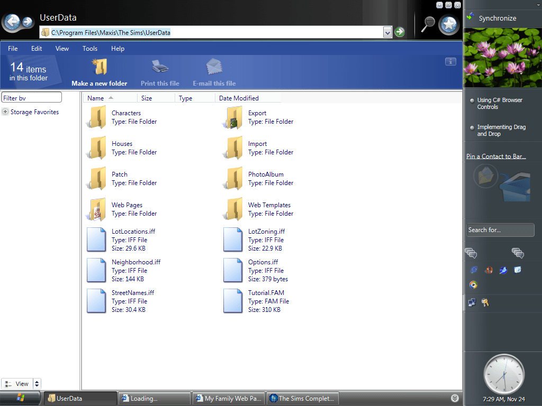
Task: Open the File menu
Action: pyautogui.click(x=13, y=49)
